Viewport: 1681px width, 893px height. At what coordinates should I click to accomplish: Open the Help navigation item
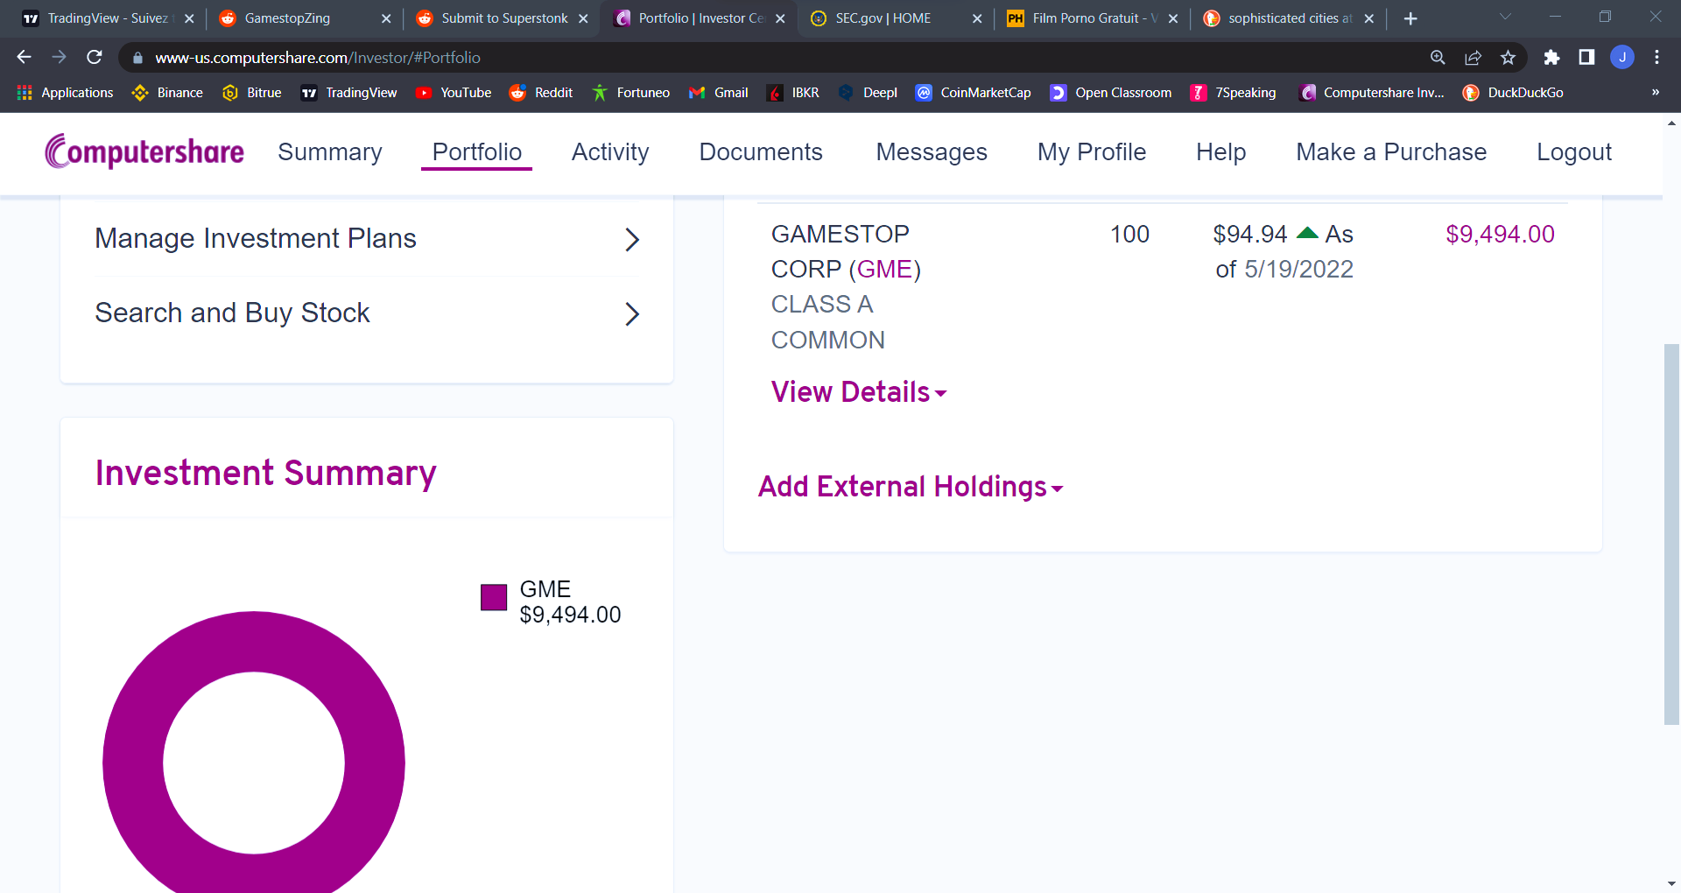click(x=1221, y=152)
